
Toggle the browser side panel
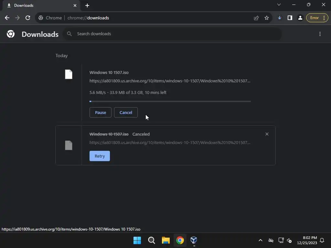coord(290,18)
